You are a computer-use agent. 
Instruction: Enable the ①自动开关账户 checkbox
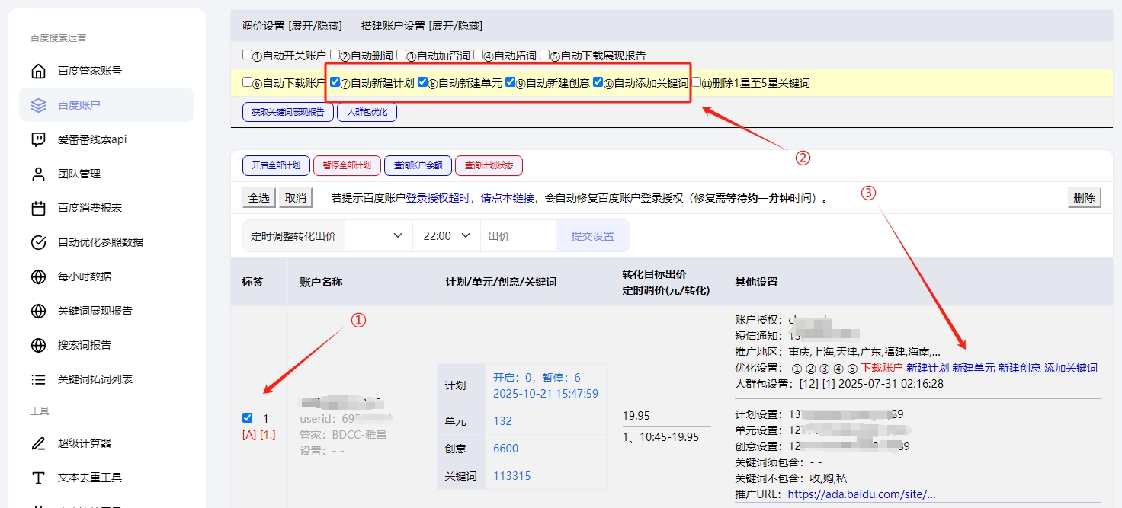(x=247, y=55)
